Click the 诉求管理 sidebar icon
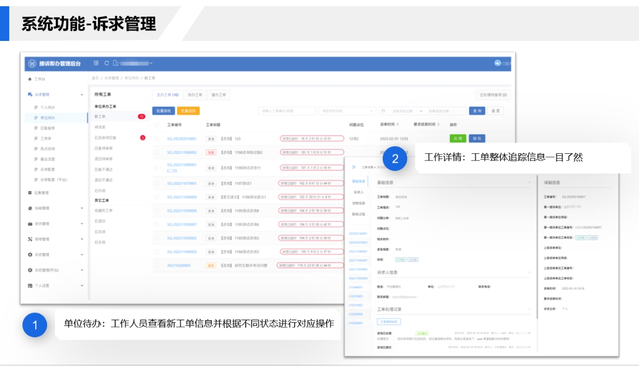Viewport: 639px width, 372px height. pyautogui.click(x=30, y=95)
